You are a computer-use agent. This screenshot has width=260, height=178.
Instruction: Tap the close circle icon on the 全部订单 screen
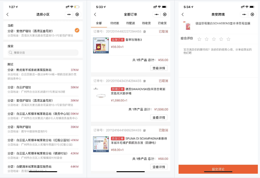(165, 14)
